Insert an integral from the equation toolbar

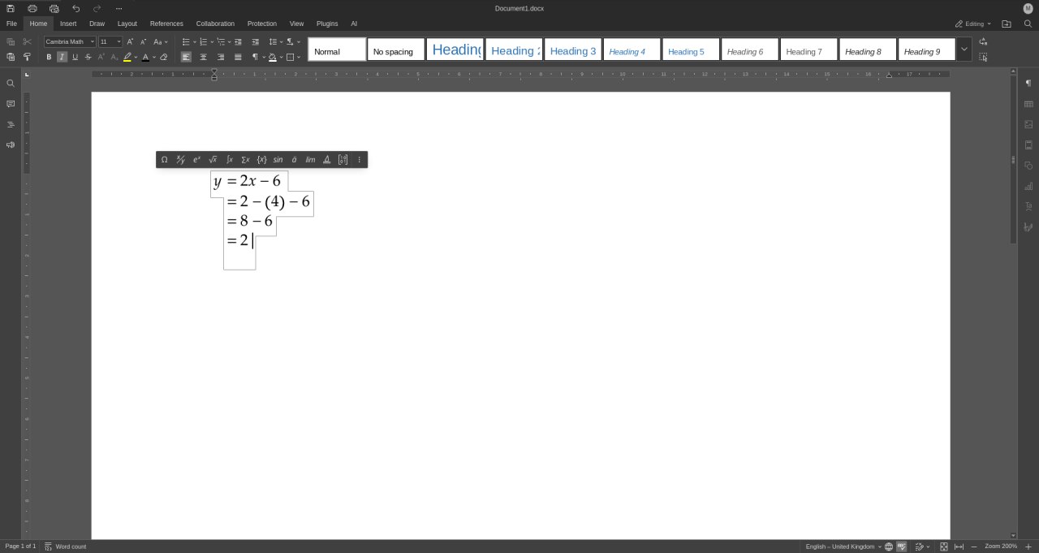[229, 160]
